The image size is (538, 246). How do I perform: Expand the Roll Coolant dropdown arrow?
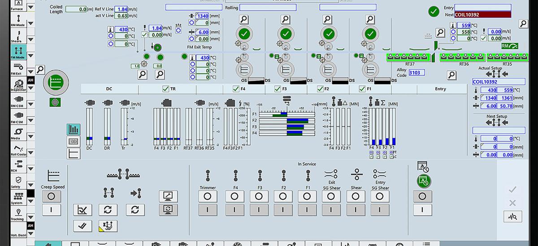pyautogui.click(x=30, y=153)
